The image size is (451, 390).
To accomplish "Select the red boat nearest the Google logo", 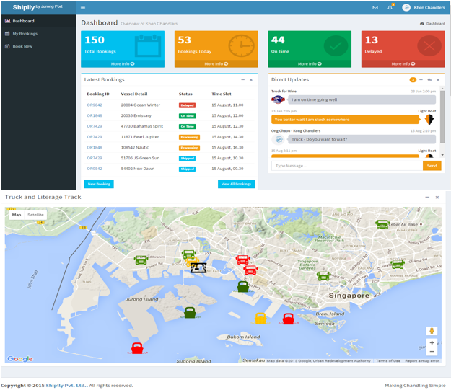I will 137,348.
